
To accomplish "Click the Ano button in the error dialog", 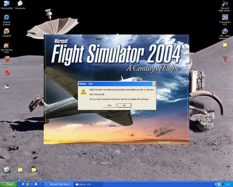I will tap(110, 105).
